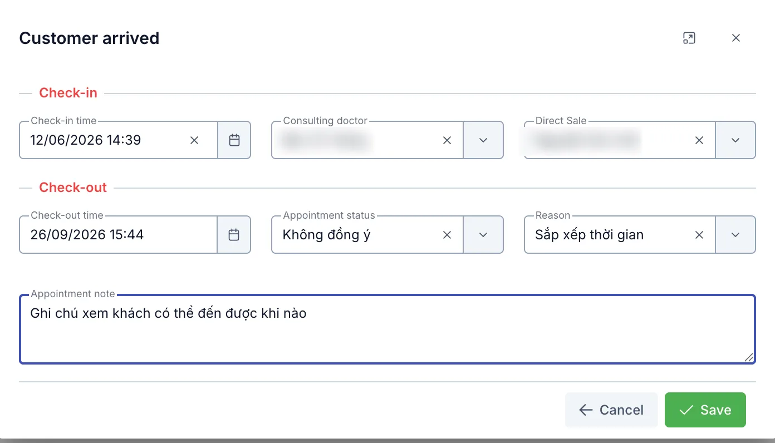Open the Check-out time calendar picker

[x=234, y=235]
